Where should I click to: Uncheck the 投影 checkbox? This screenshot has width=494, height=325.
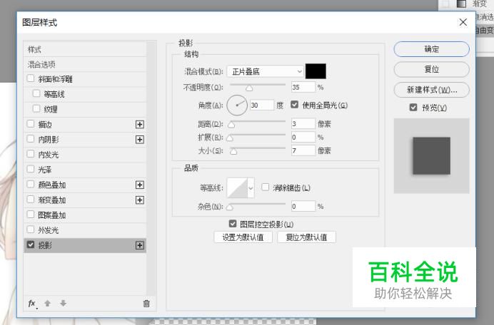coord(31,244)
